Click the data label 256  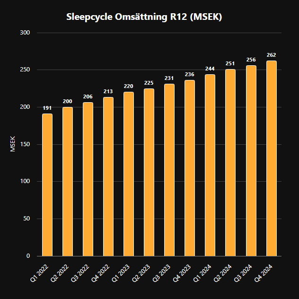point(251,60)
